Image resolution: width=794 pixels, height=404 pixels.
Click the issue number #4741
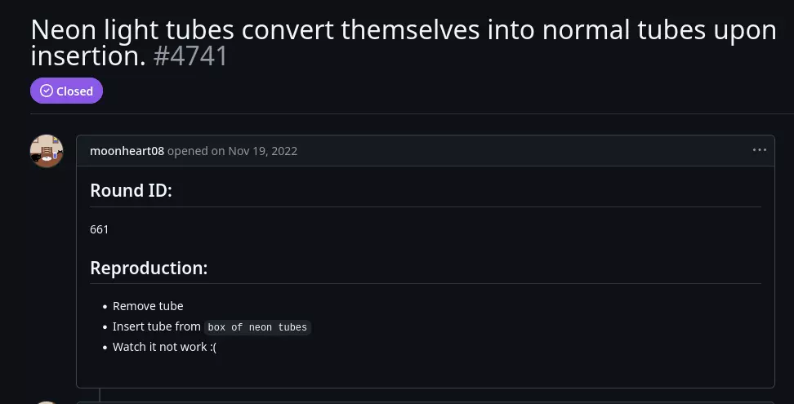190,56
